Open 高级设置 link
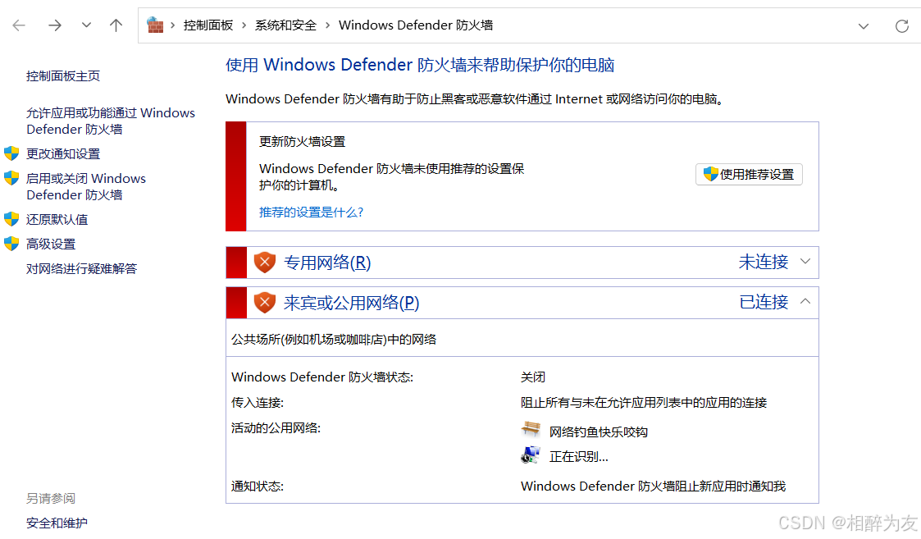This screenshot has width=921, height=539. tap(51, 244)
